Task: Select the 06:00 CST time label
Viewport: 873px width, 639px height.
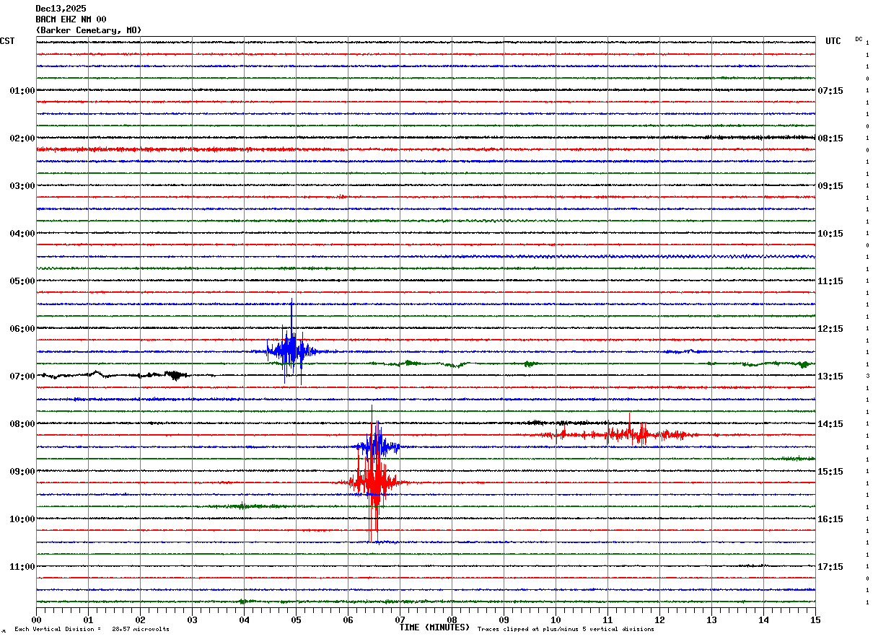Action: tap(22, 329)
